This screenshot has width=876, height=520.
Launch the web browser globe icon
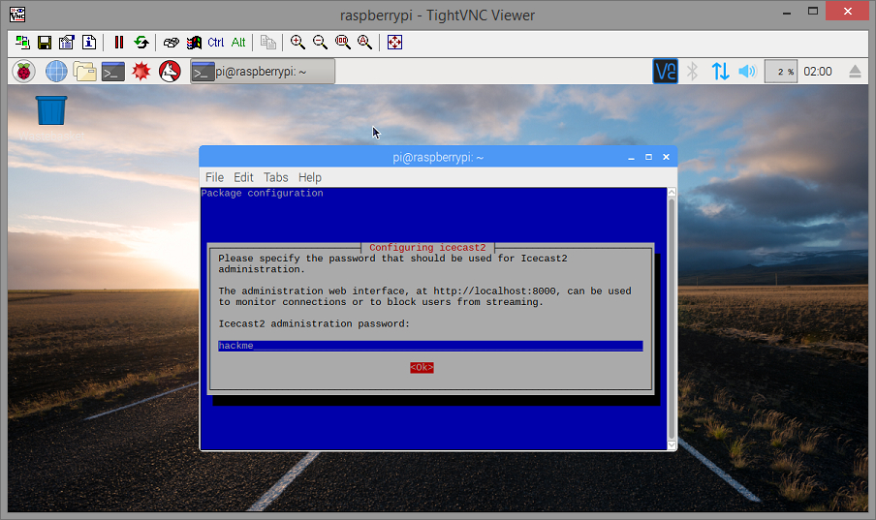[56, 72]
